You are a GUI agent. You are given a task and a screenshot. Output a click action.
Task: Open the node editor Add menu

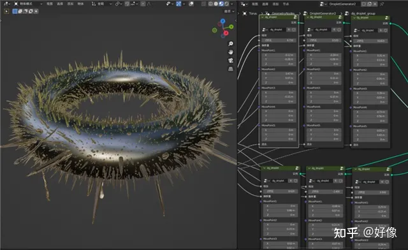275,4
